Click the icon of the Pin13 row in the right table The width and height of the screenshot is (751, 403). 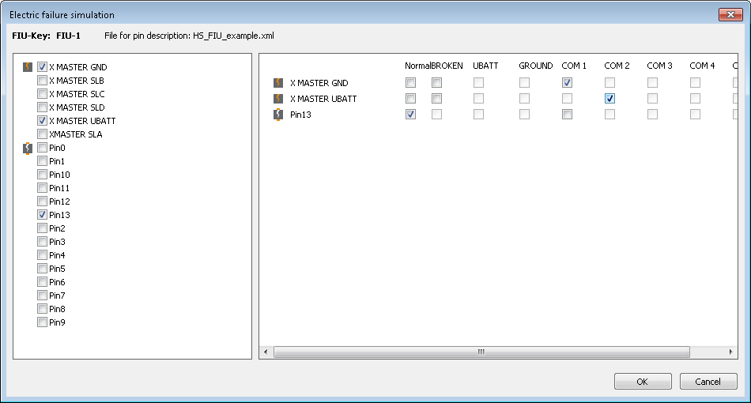point(277,115)
